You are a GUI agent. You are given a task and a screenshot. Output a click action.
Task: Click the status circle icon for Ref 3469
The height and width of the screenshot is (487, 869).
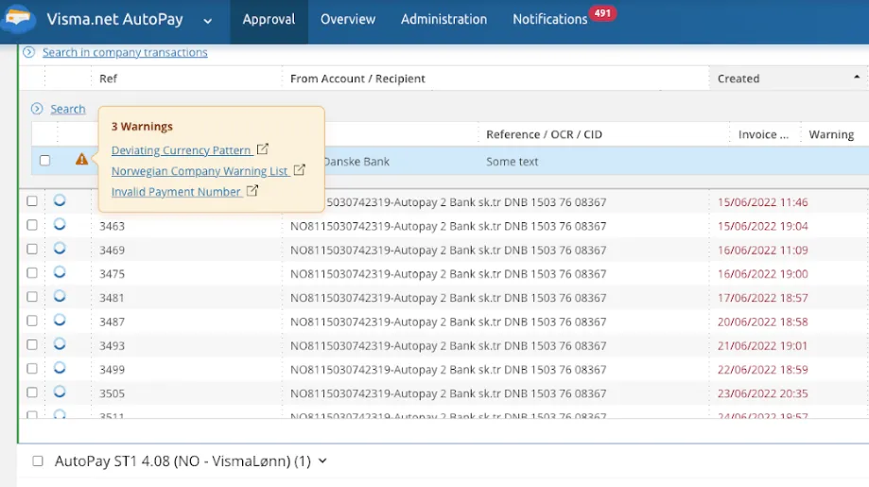[x=60, y=248]
